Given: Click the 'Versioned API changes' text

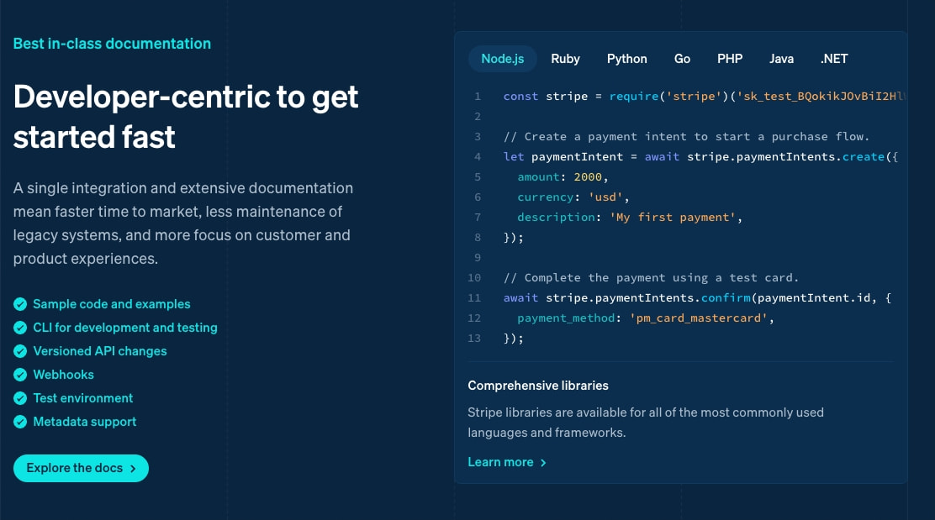Looking at the screenshot, I should point(100,351).
